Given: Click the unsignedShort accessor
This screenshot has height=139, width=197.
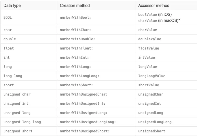Looking at the screenshot, I should (152, 131).
